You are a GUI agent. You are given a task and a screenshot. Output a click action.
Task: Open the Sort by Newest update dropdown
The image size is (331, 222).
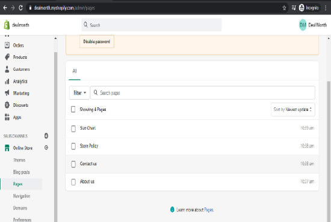click(x=293, y=109)
